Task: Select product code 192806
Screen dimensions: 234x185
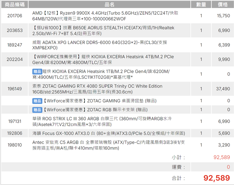Action: [x=15, y=133]
